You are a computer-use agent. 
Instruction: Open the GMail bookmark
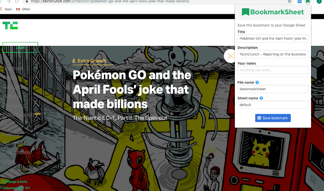tap(23, 9)
